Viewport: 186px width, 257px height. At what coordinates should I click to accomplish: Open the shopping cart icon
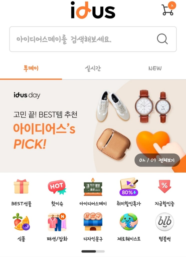[x=168, y=9]
